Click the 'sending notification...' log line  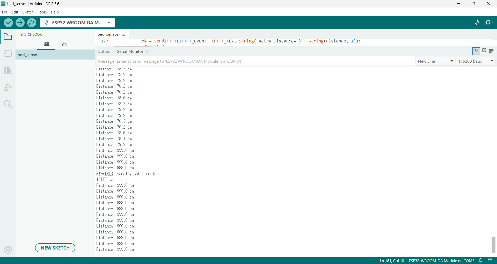point(141,174)
